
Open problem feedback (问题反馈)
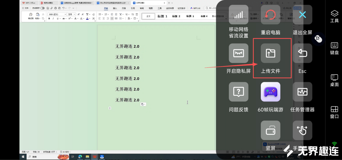click(239, 92)
